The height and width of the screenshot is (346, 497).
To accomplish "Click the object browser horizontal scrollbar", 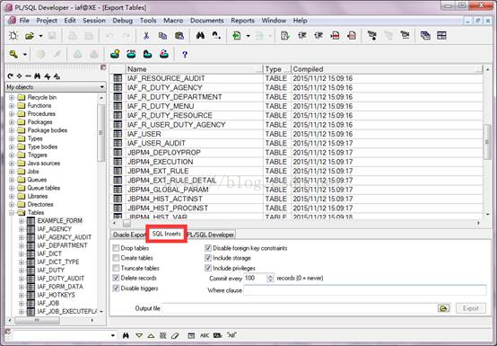I will (37, 320).
